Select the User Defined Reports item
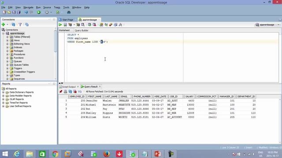This screenshot has width=282, height=158. pyautogui.click(x=20, y=106)
